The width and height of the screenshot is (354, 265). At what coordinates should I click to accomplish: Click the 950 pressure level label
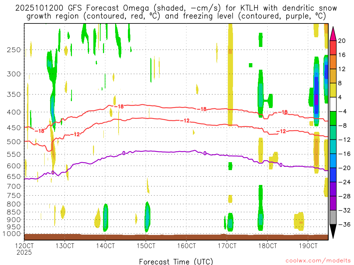click(13, 227)
